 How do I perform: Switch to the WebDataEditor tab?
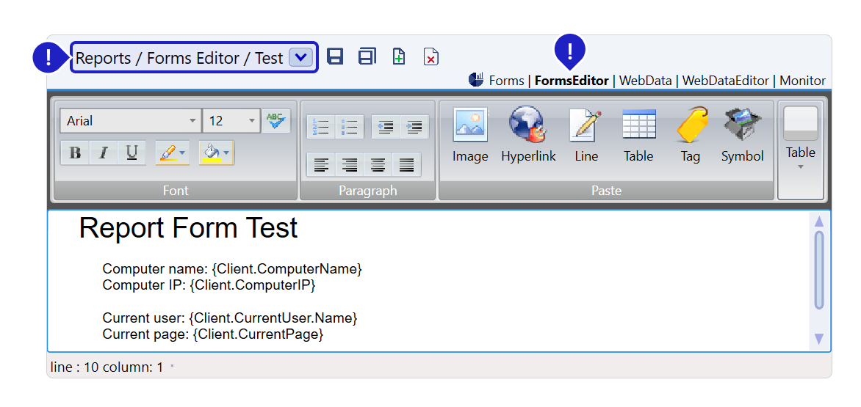point(725,81)
